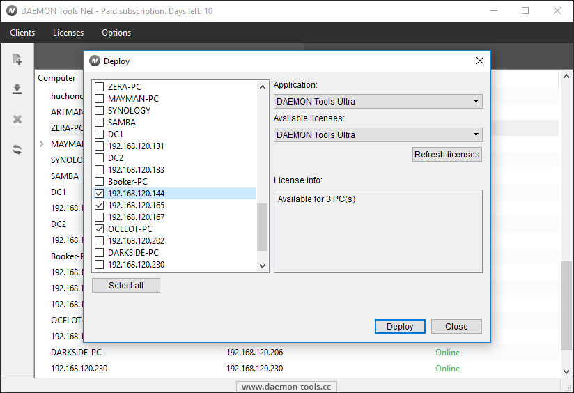Click main window scroll up arrow
Screen dimensions: 574x393
point(566,76)
